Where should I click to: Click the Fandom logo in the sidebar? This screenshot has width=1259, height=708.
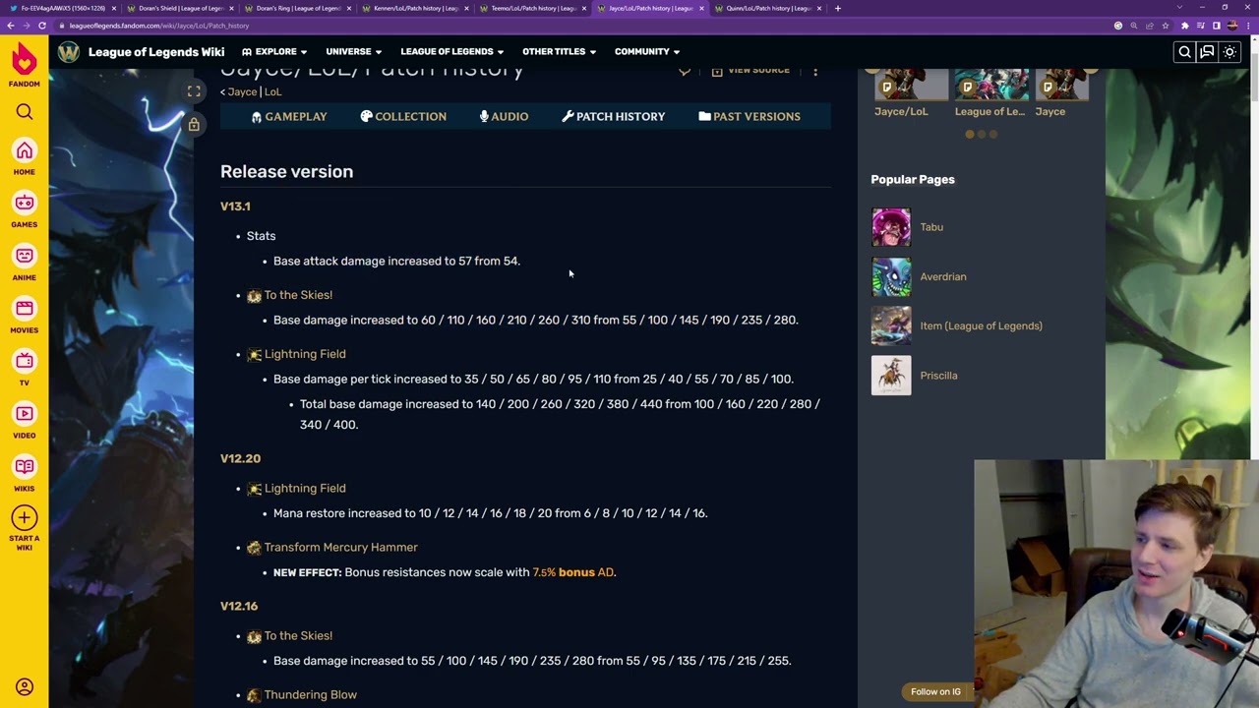pos(24,66)
